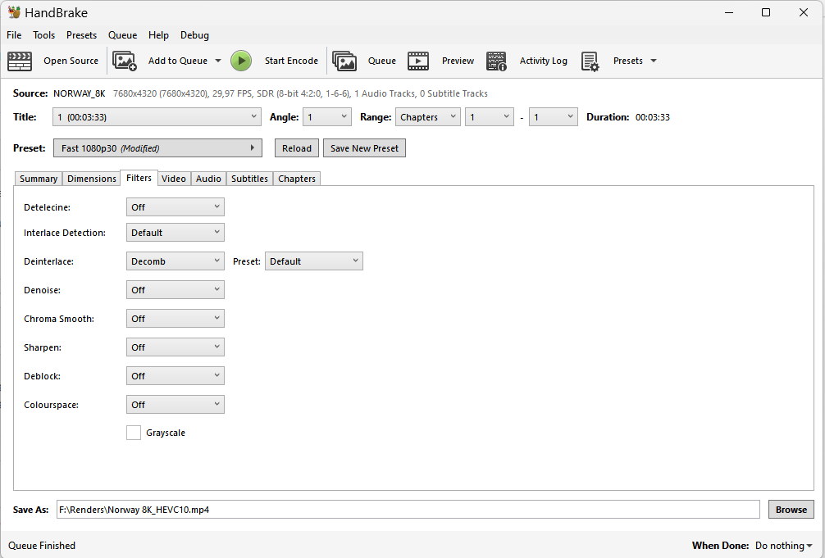This screenshot has width=825, height=558.
Task: Open the Range Chapters dropdown
Action: coord(428,116)
